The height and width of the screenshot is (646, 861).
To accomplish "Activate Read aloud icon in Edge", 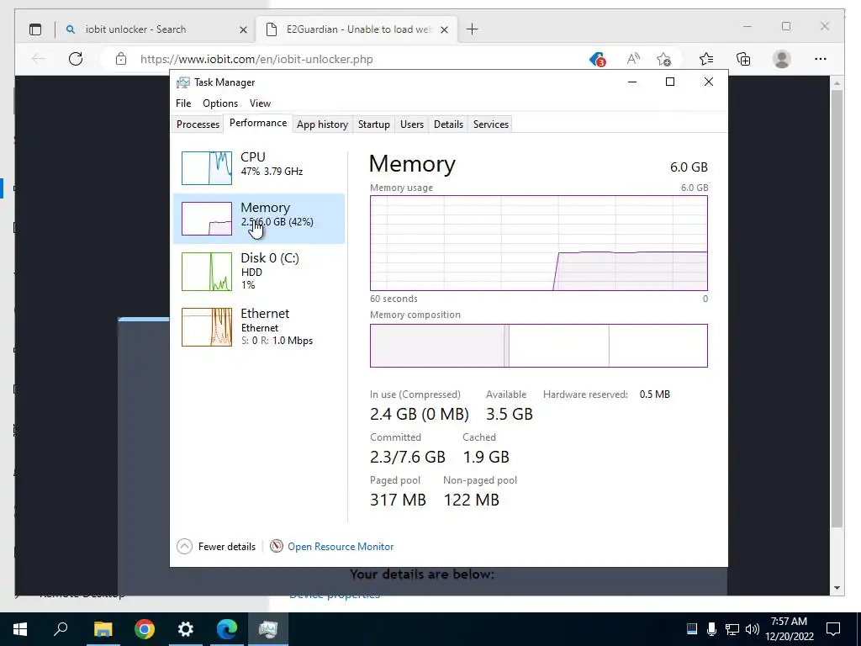I will [x=633, y=59].
